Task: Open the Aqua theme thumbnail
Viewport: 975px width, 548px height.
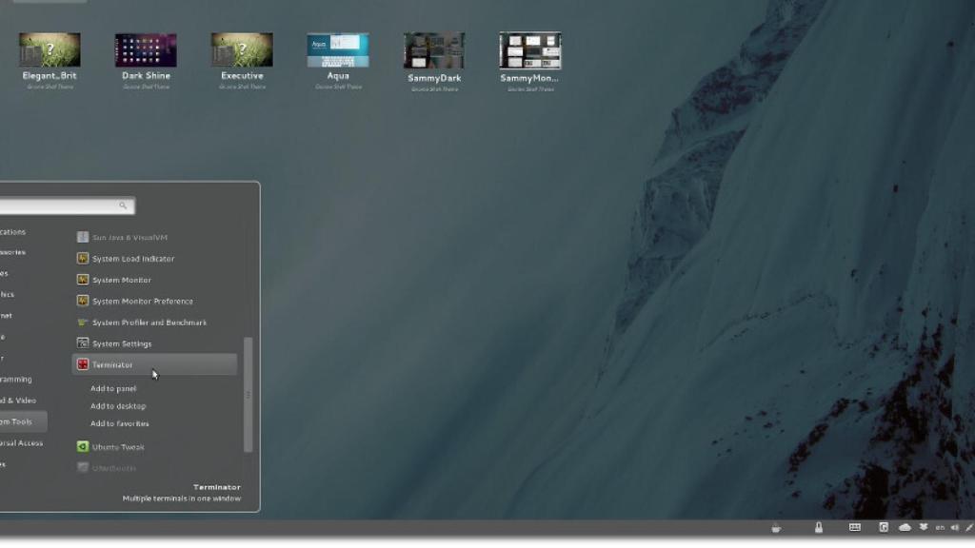Action: click(x=337, y=50)
